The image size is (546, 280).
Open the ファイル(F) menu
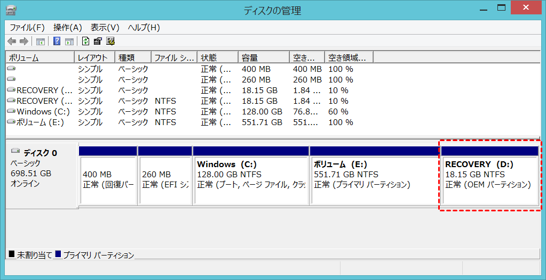[x=28, y=28]
